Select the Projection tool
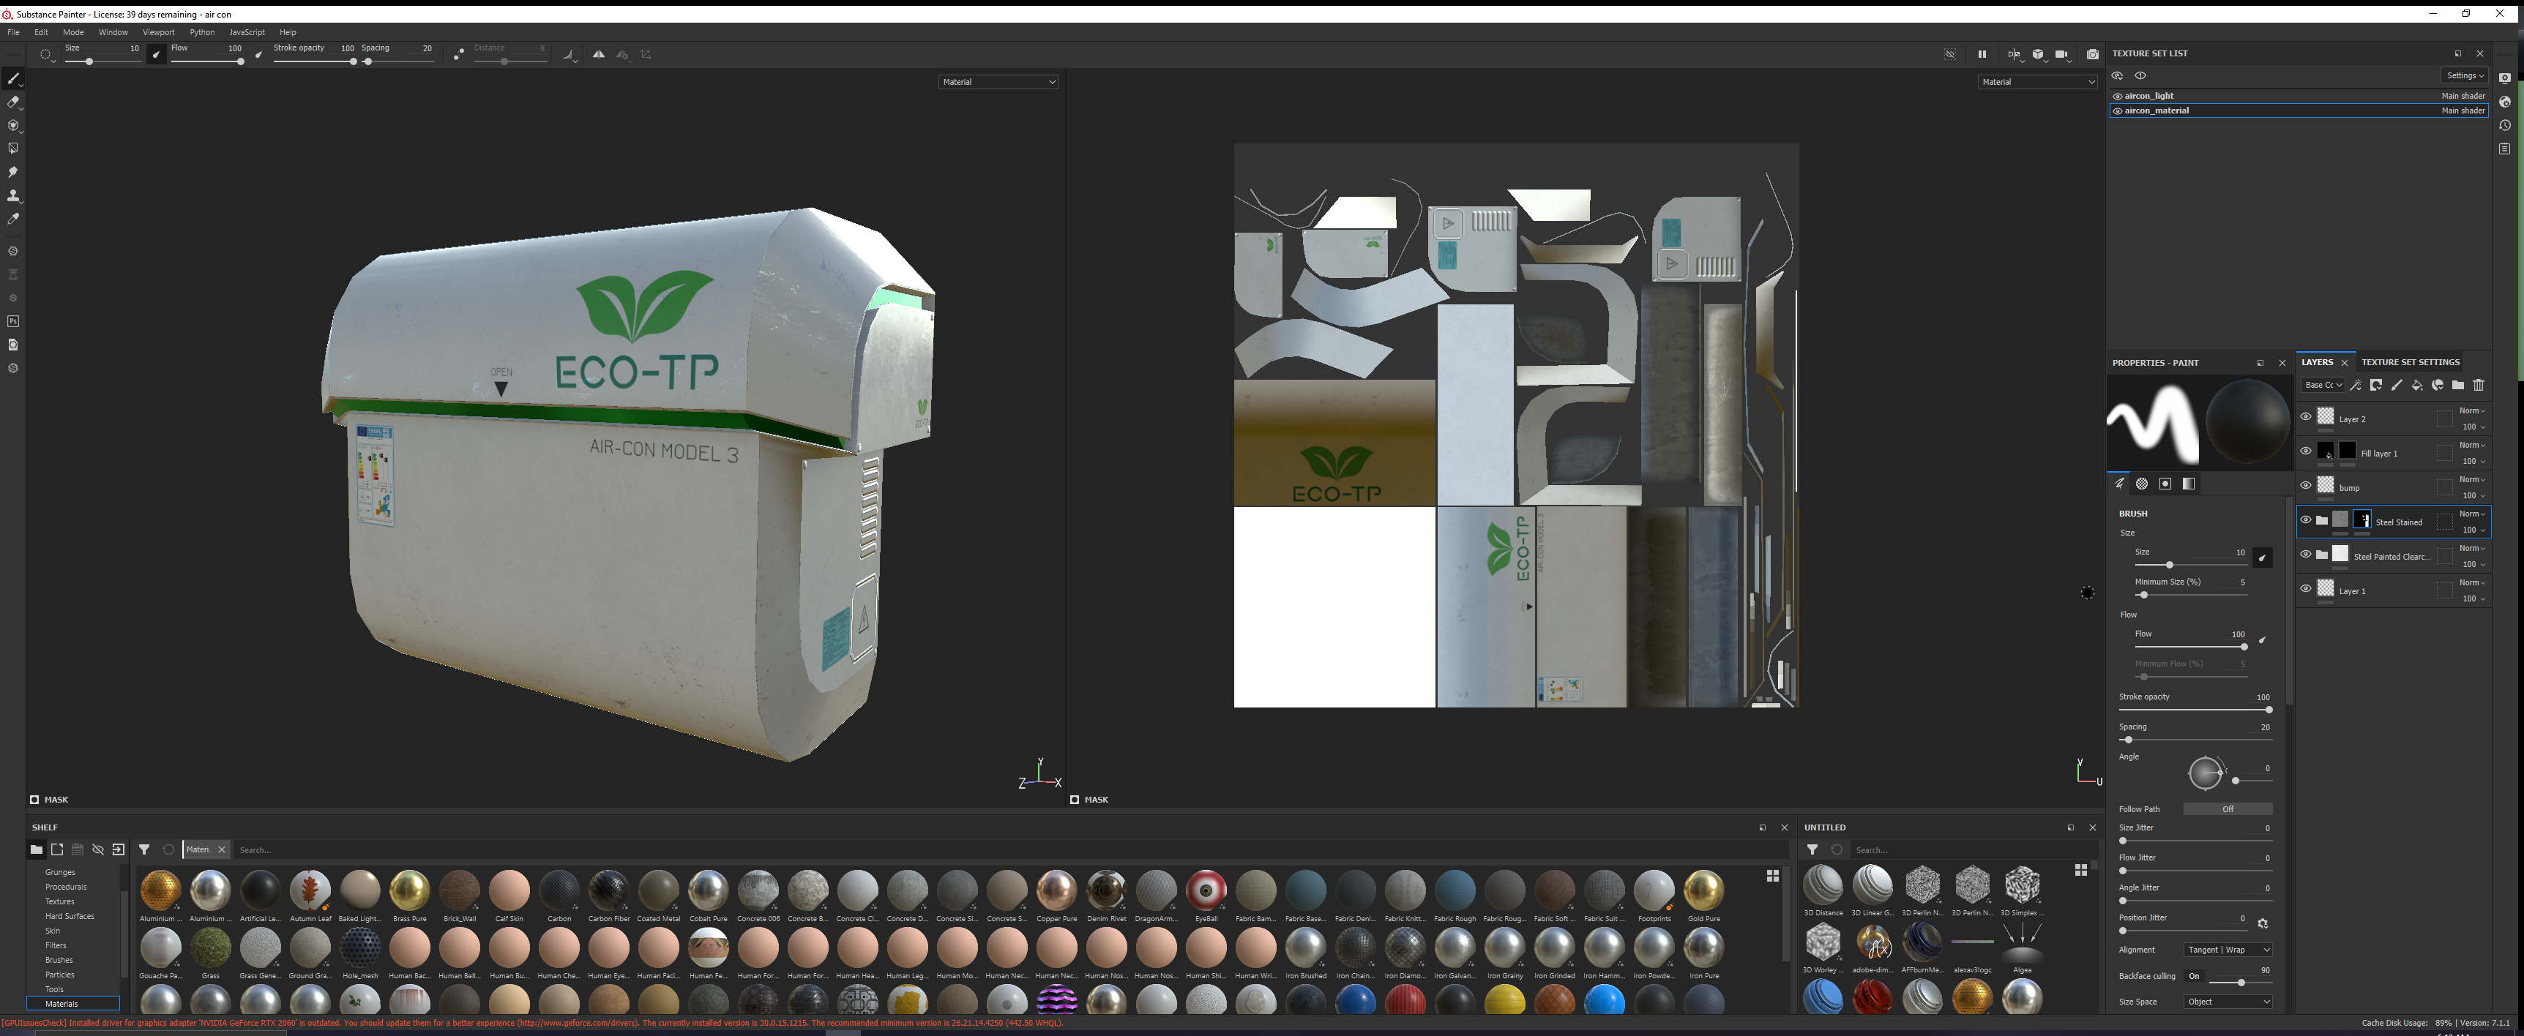2524x1036 pixels. (12, 125)
